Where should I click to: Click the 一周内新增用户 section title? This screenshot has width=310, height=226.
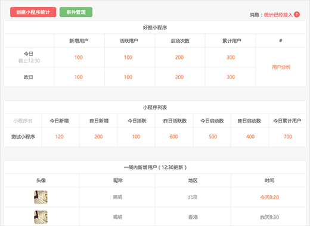[x=155, y=168]
